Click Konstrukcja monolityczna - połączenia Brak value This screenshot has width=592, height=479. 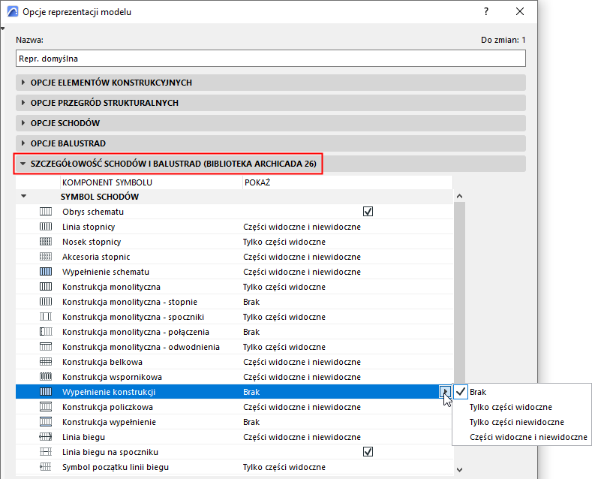[x=251, y=332]
